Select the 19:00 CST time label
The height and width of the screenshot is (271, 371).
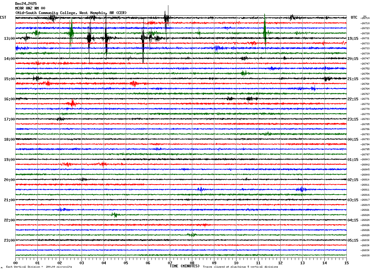tap(10, 160)
